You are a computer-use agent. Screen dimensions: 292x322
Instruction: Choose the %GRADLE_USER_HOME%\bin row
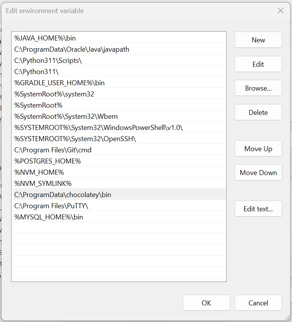coord(59,83)
